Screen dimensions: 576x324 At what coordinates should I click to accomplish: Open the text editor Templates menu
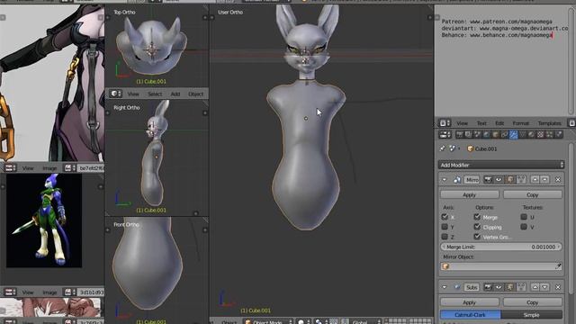[x=550, y=123]
